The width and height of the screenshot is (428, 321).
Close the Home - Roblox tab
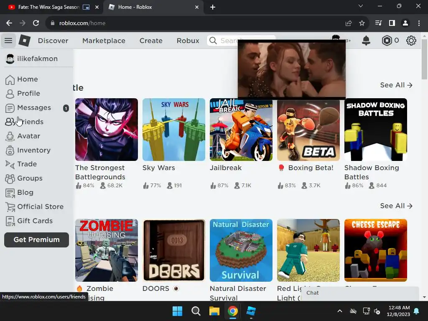197,7
